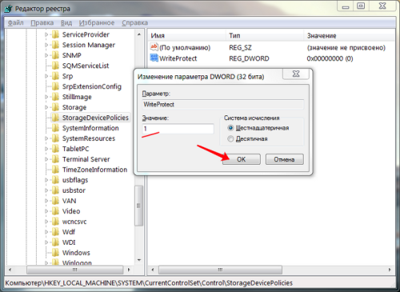Expand the usbflags tree node

click(46, 180)
